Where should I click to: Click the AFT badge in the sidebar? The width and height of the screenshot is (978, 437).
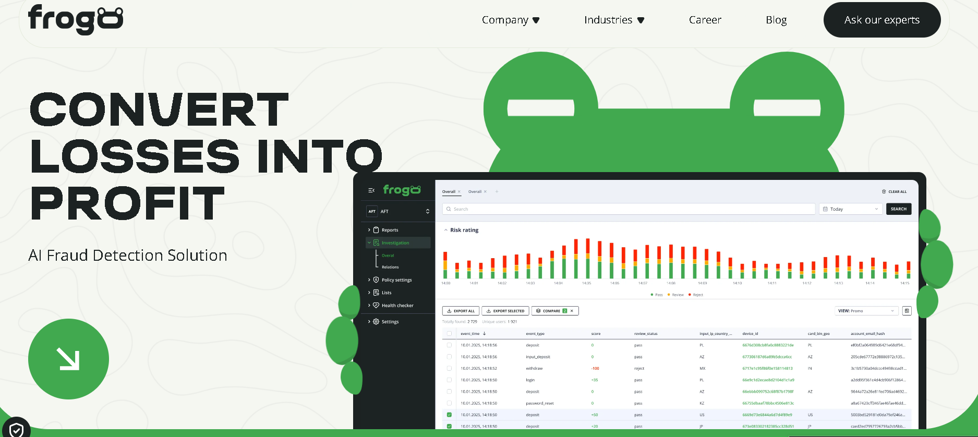click(372, 211)
